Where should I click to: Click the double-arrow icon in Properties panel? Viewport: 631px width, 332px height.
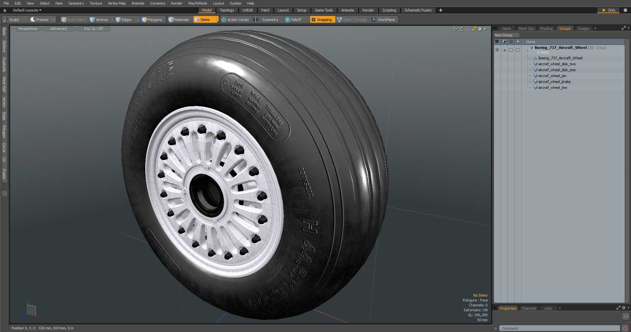[626, 316]
